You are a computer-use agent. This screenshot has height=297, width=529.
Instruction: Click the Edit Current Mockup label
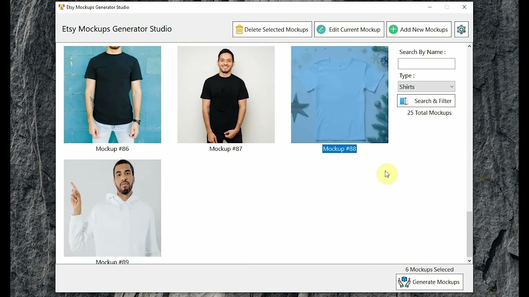click(x=355, y=30)
